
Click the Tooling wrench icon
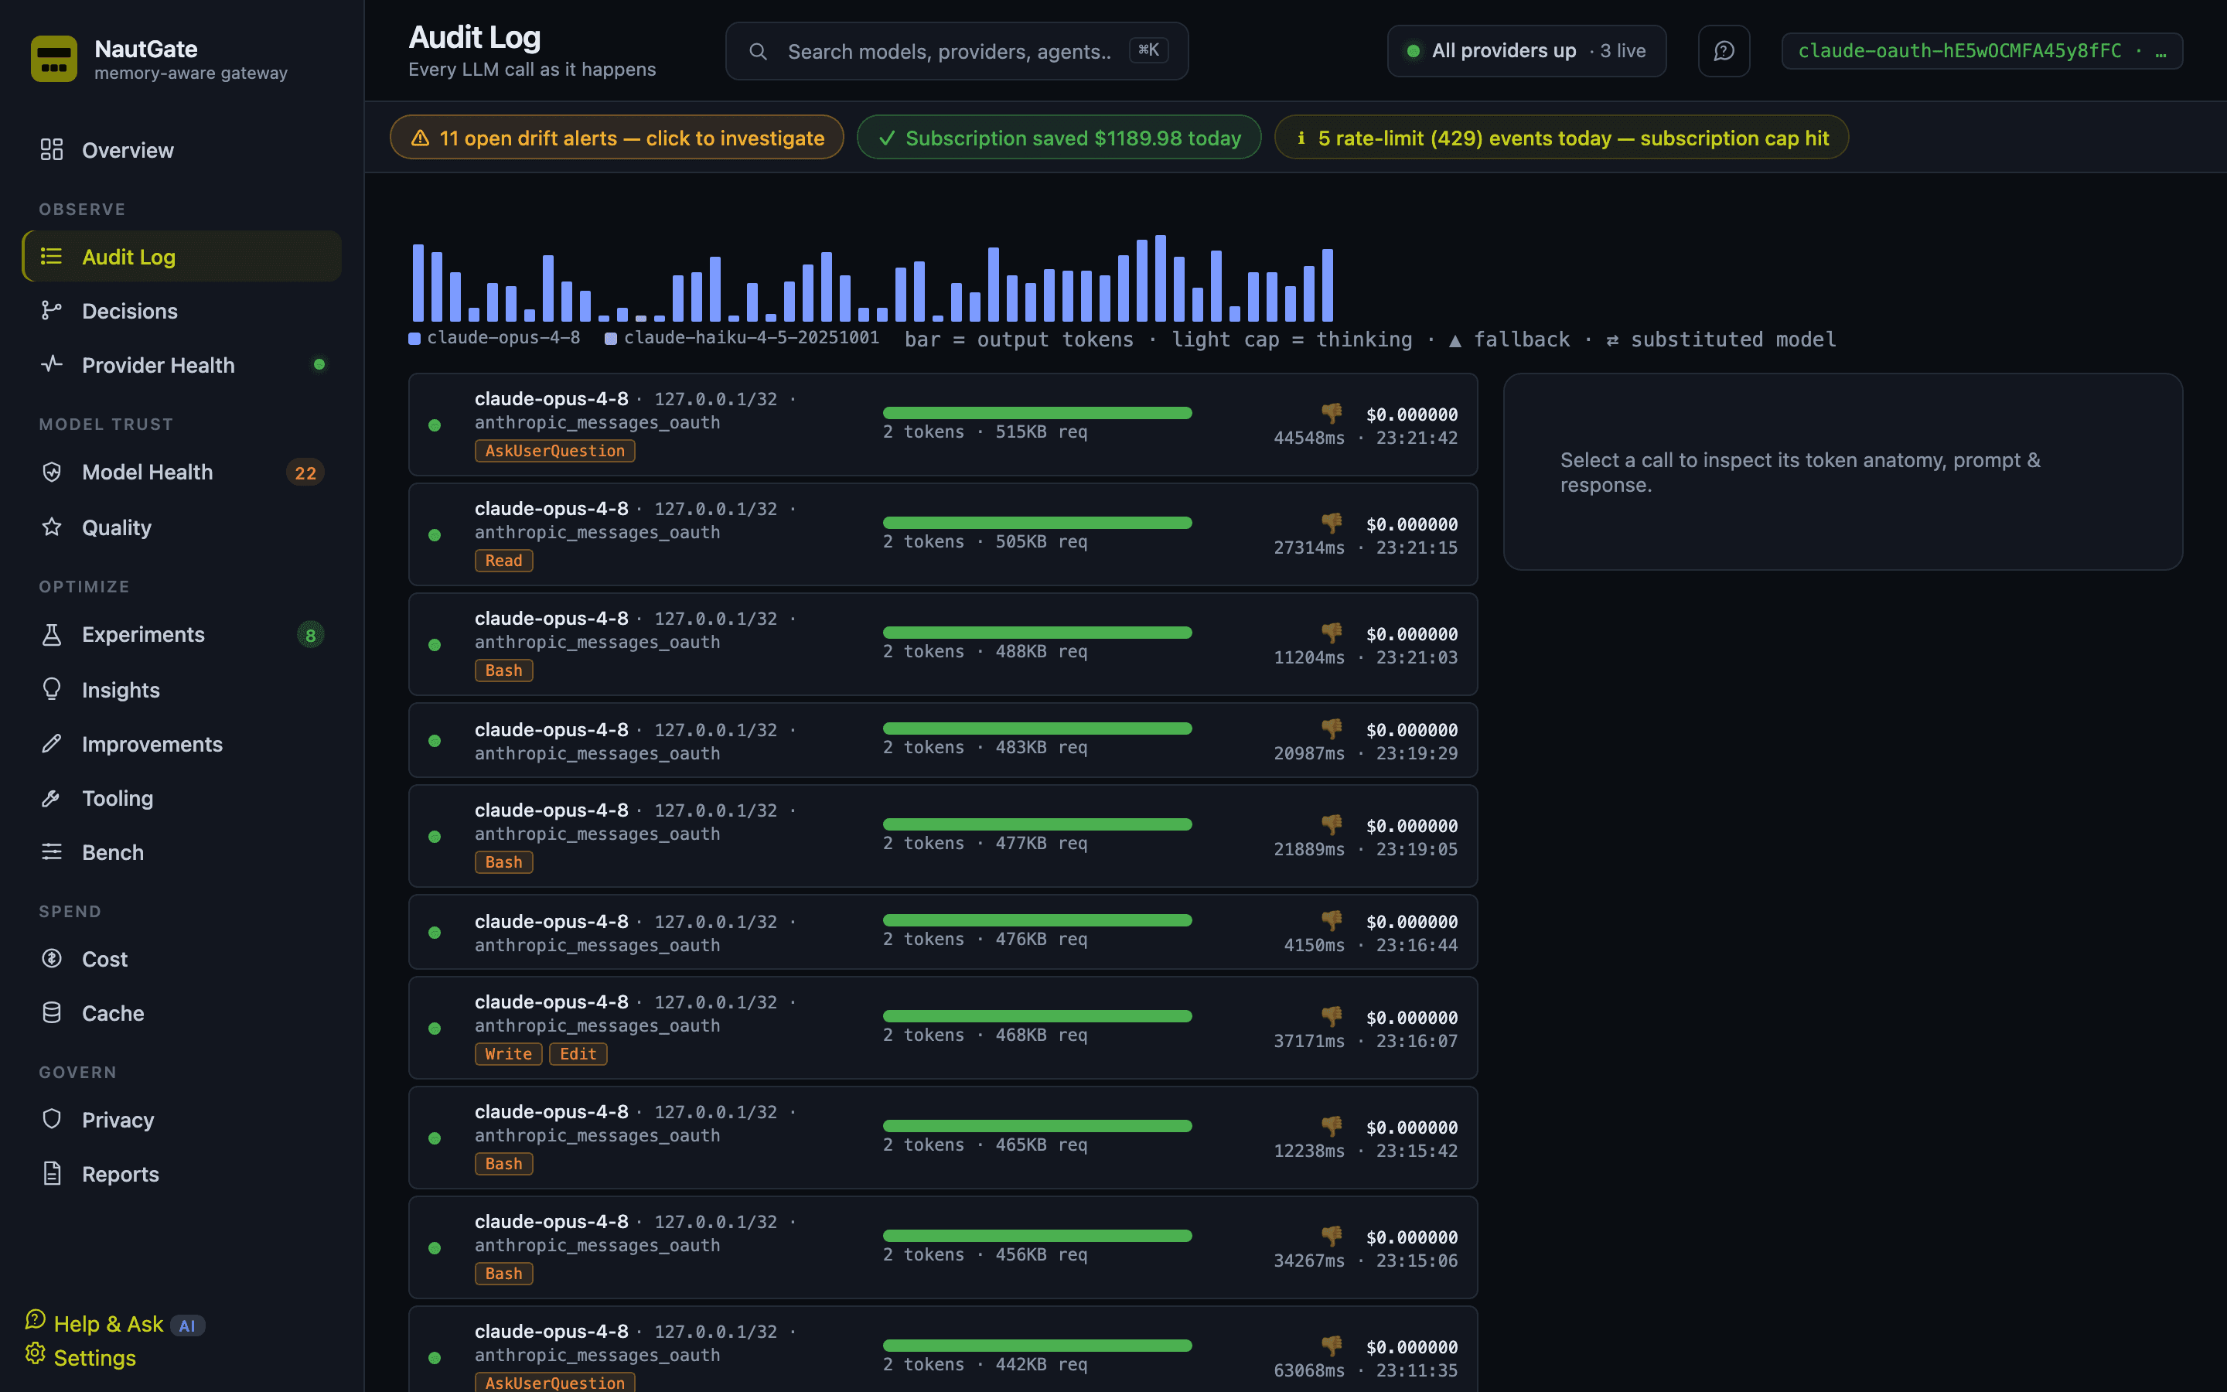(x=52, y=798)
